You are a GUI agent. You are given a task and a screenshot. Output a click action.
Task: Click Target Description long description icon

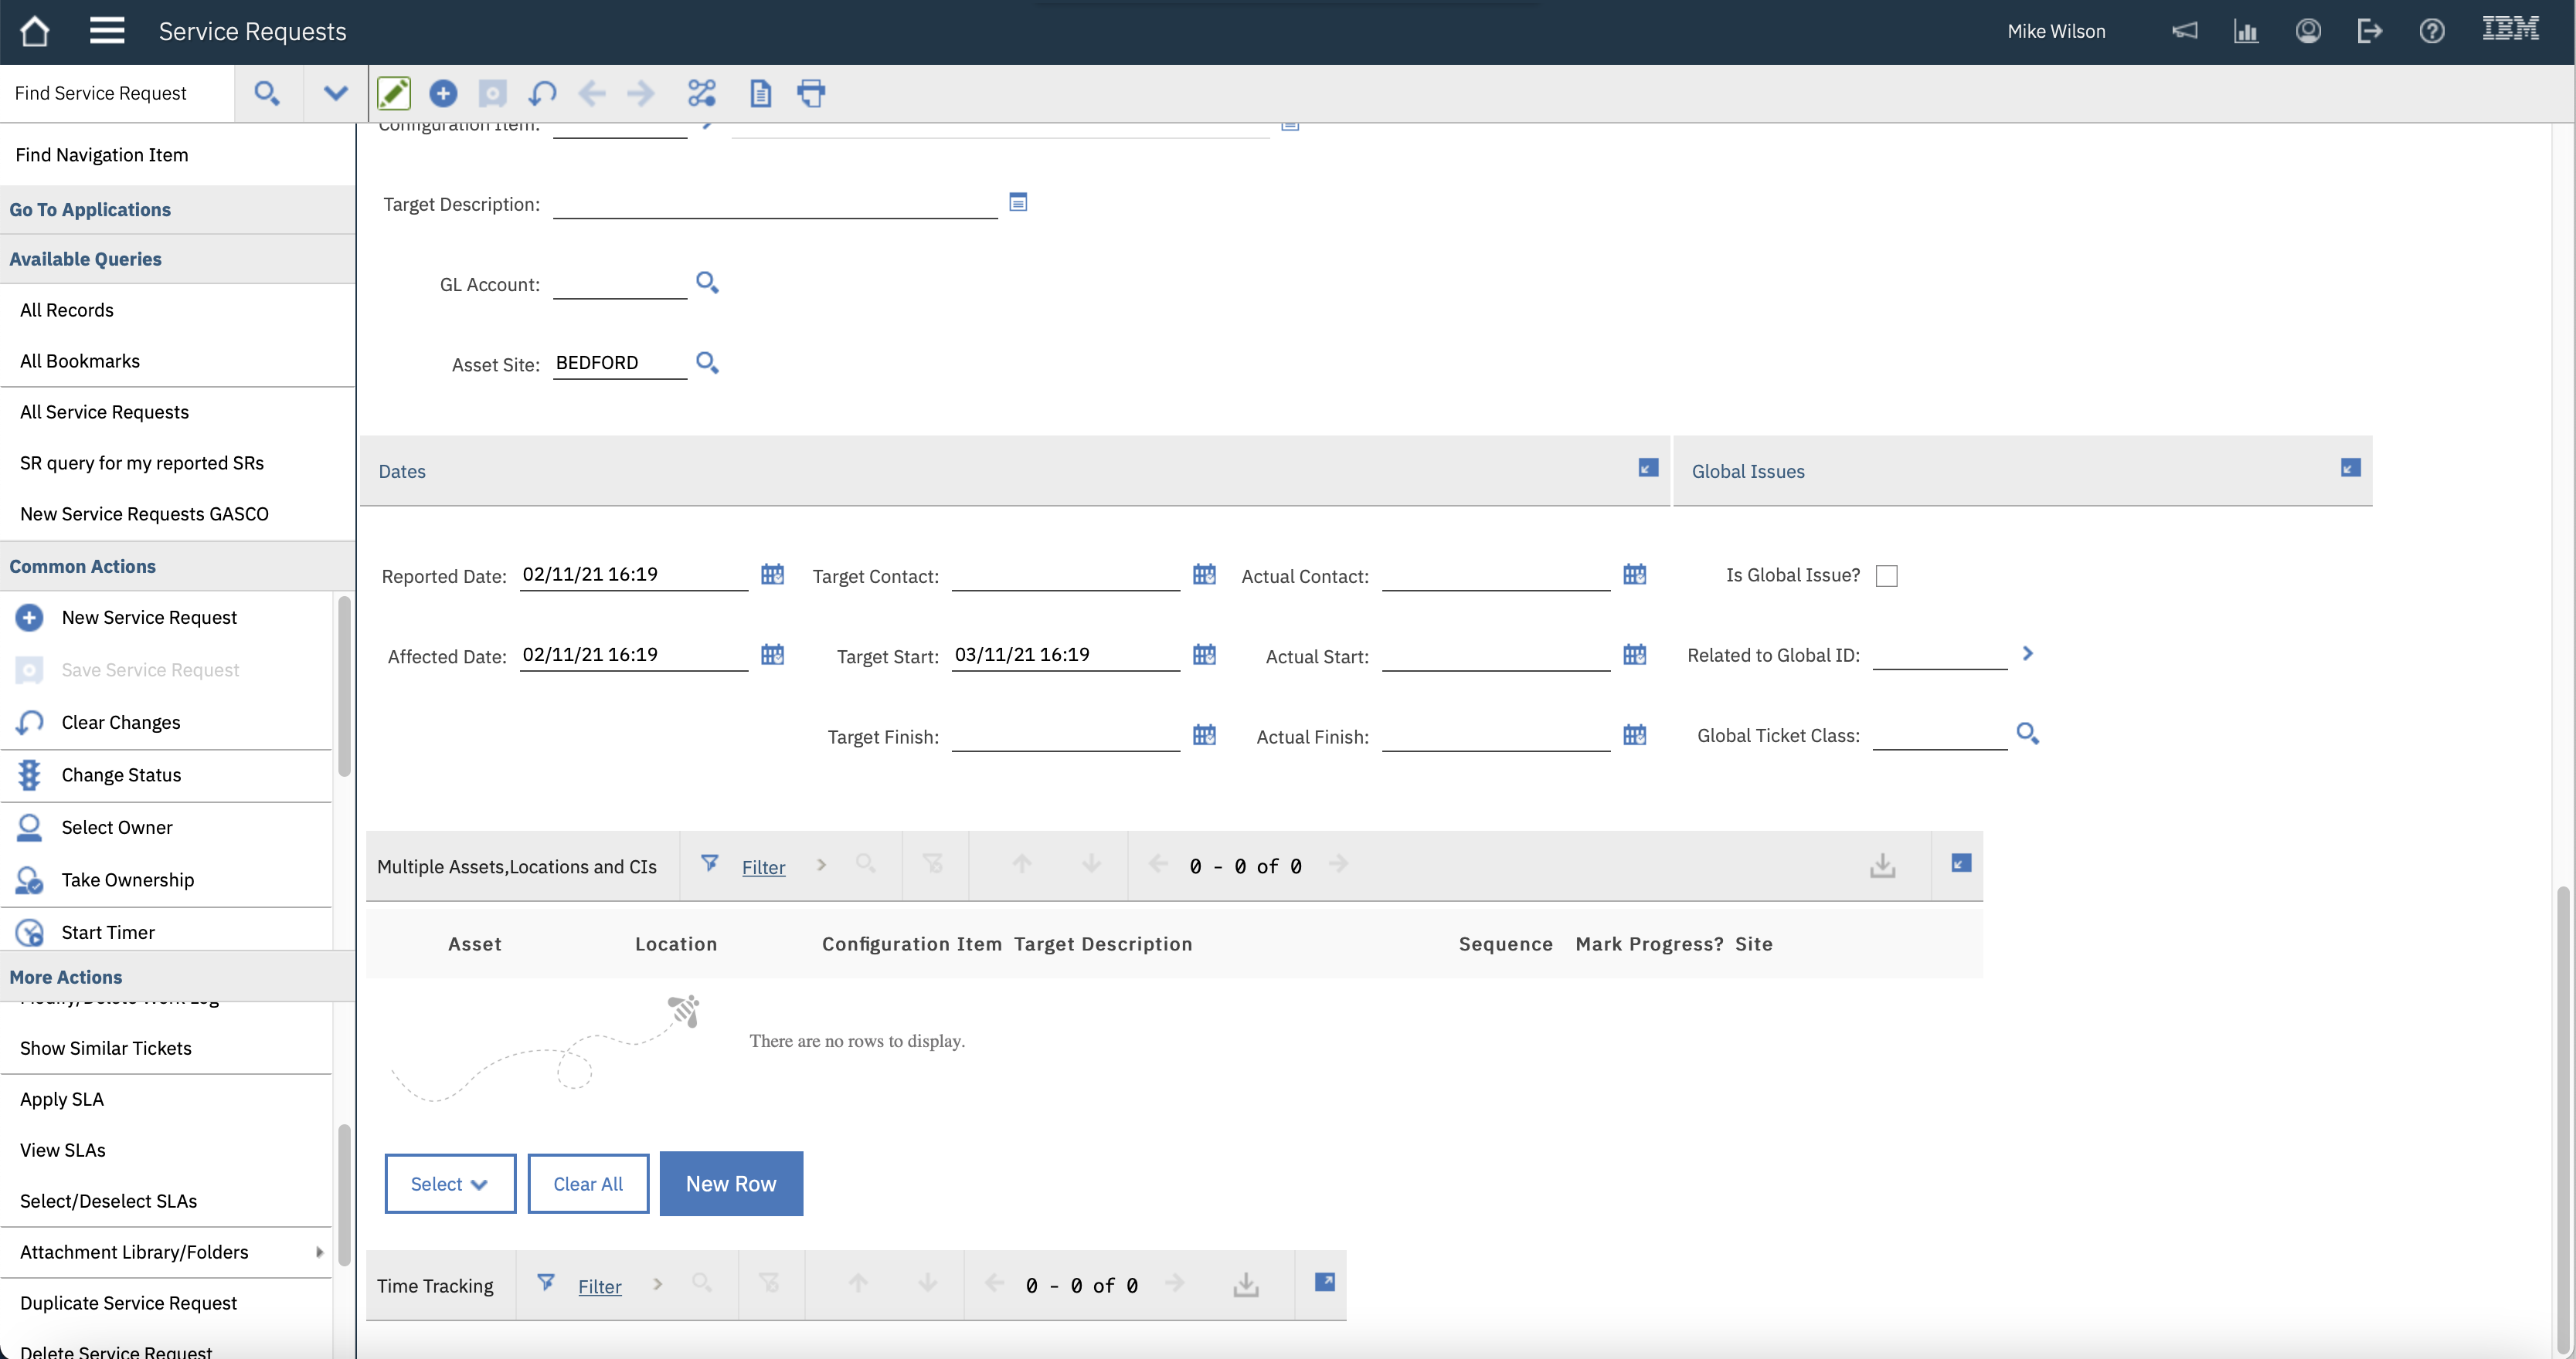(1018, 203)
